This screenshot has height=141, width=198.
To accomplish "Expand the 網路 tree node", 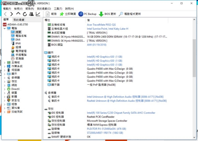I will [x=5, y=85].
